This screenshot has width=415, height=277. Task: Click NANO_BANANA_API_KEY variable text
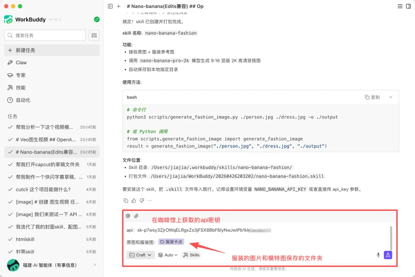point(280,189)
